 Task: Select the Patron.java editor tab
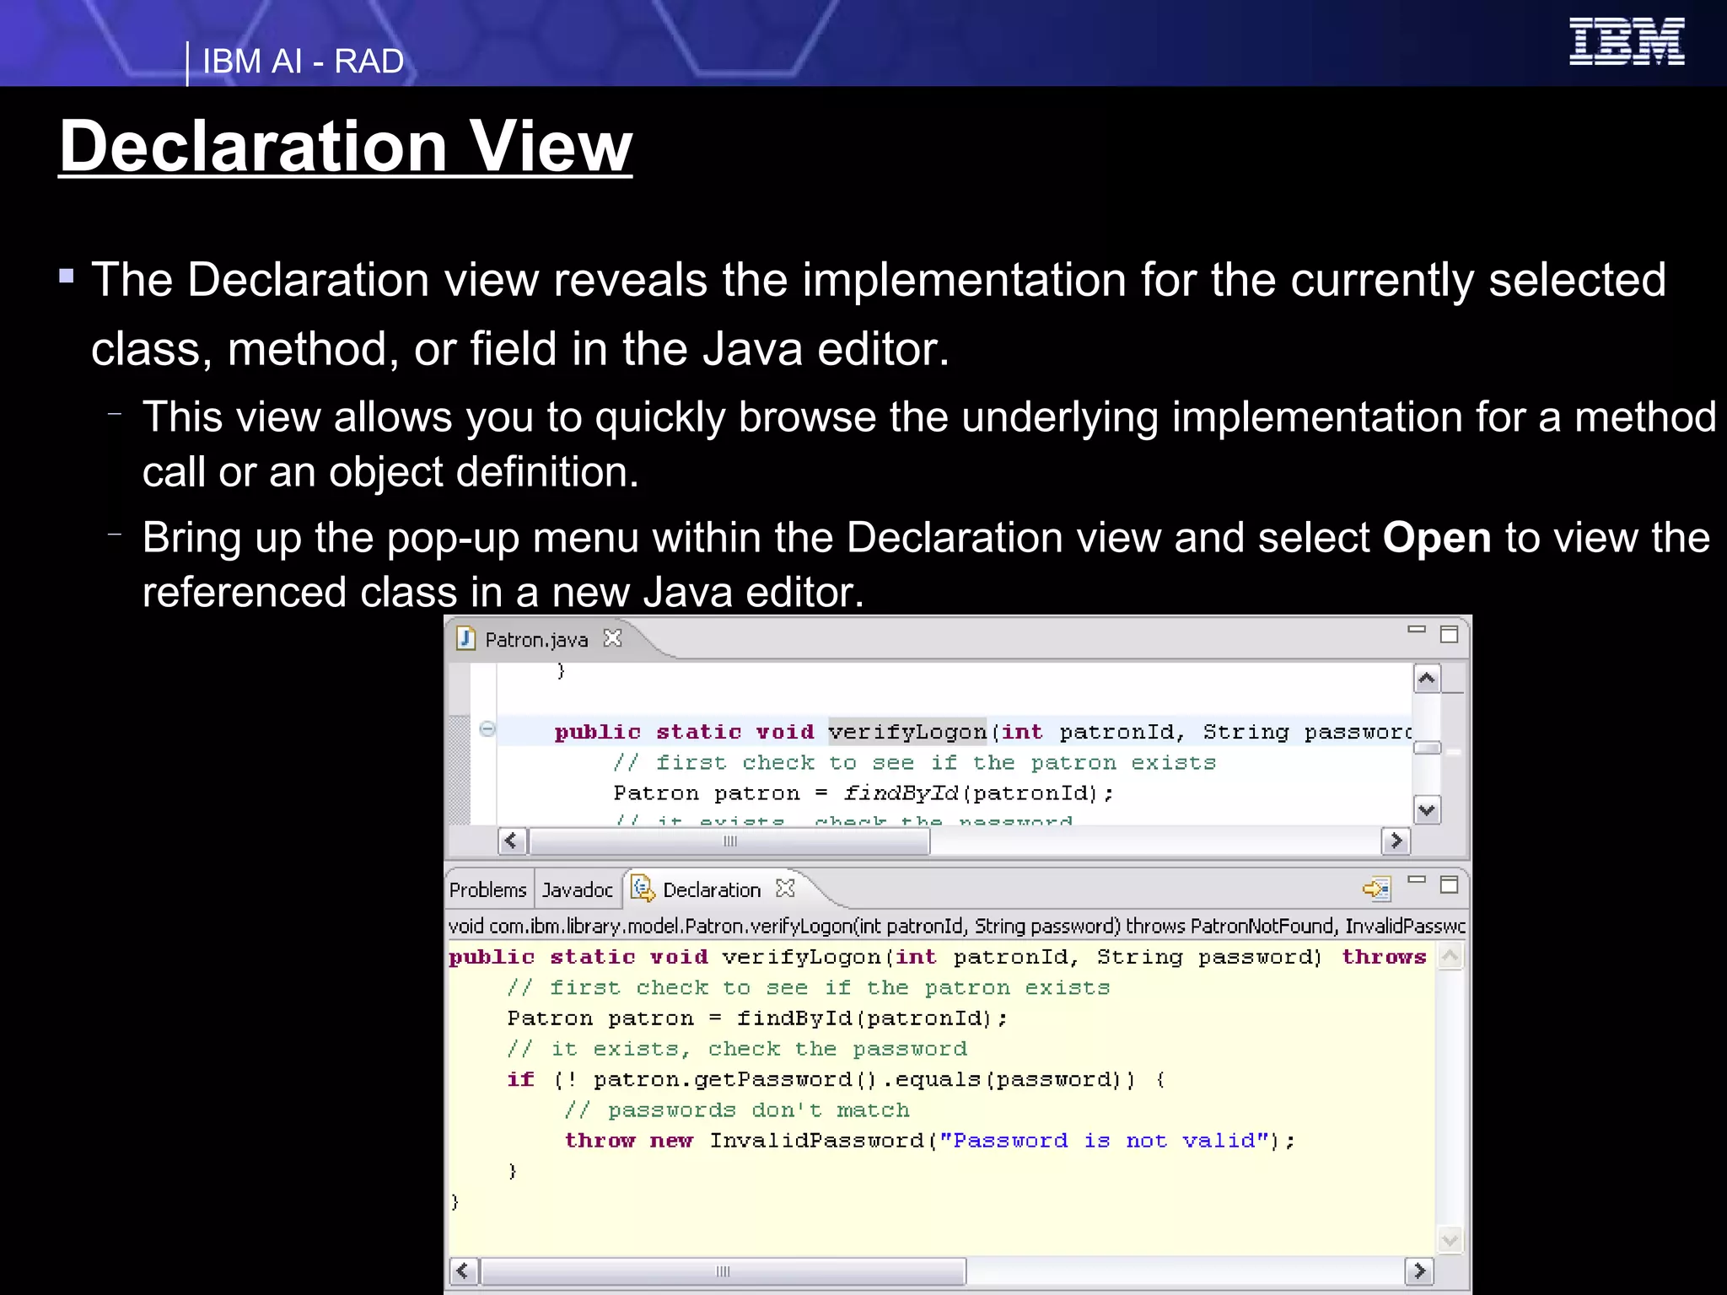pyautogui.click(x=537, y=639)
